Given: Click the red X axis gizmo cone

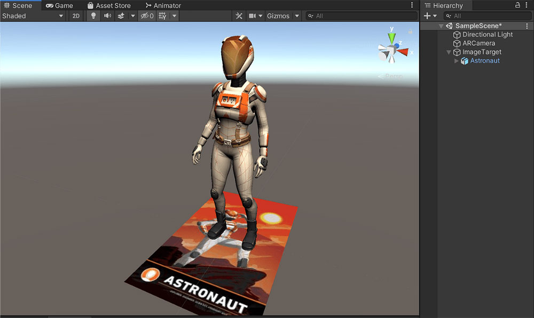Looking at the screenshot, I should (x=403, y=52).
